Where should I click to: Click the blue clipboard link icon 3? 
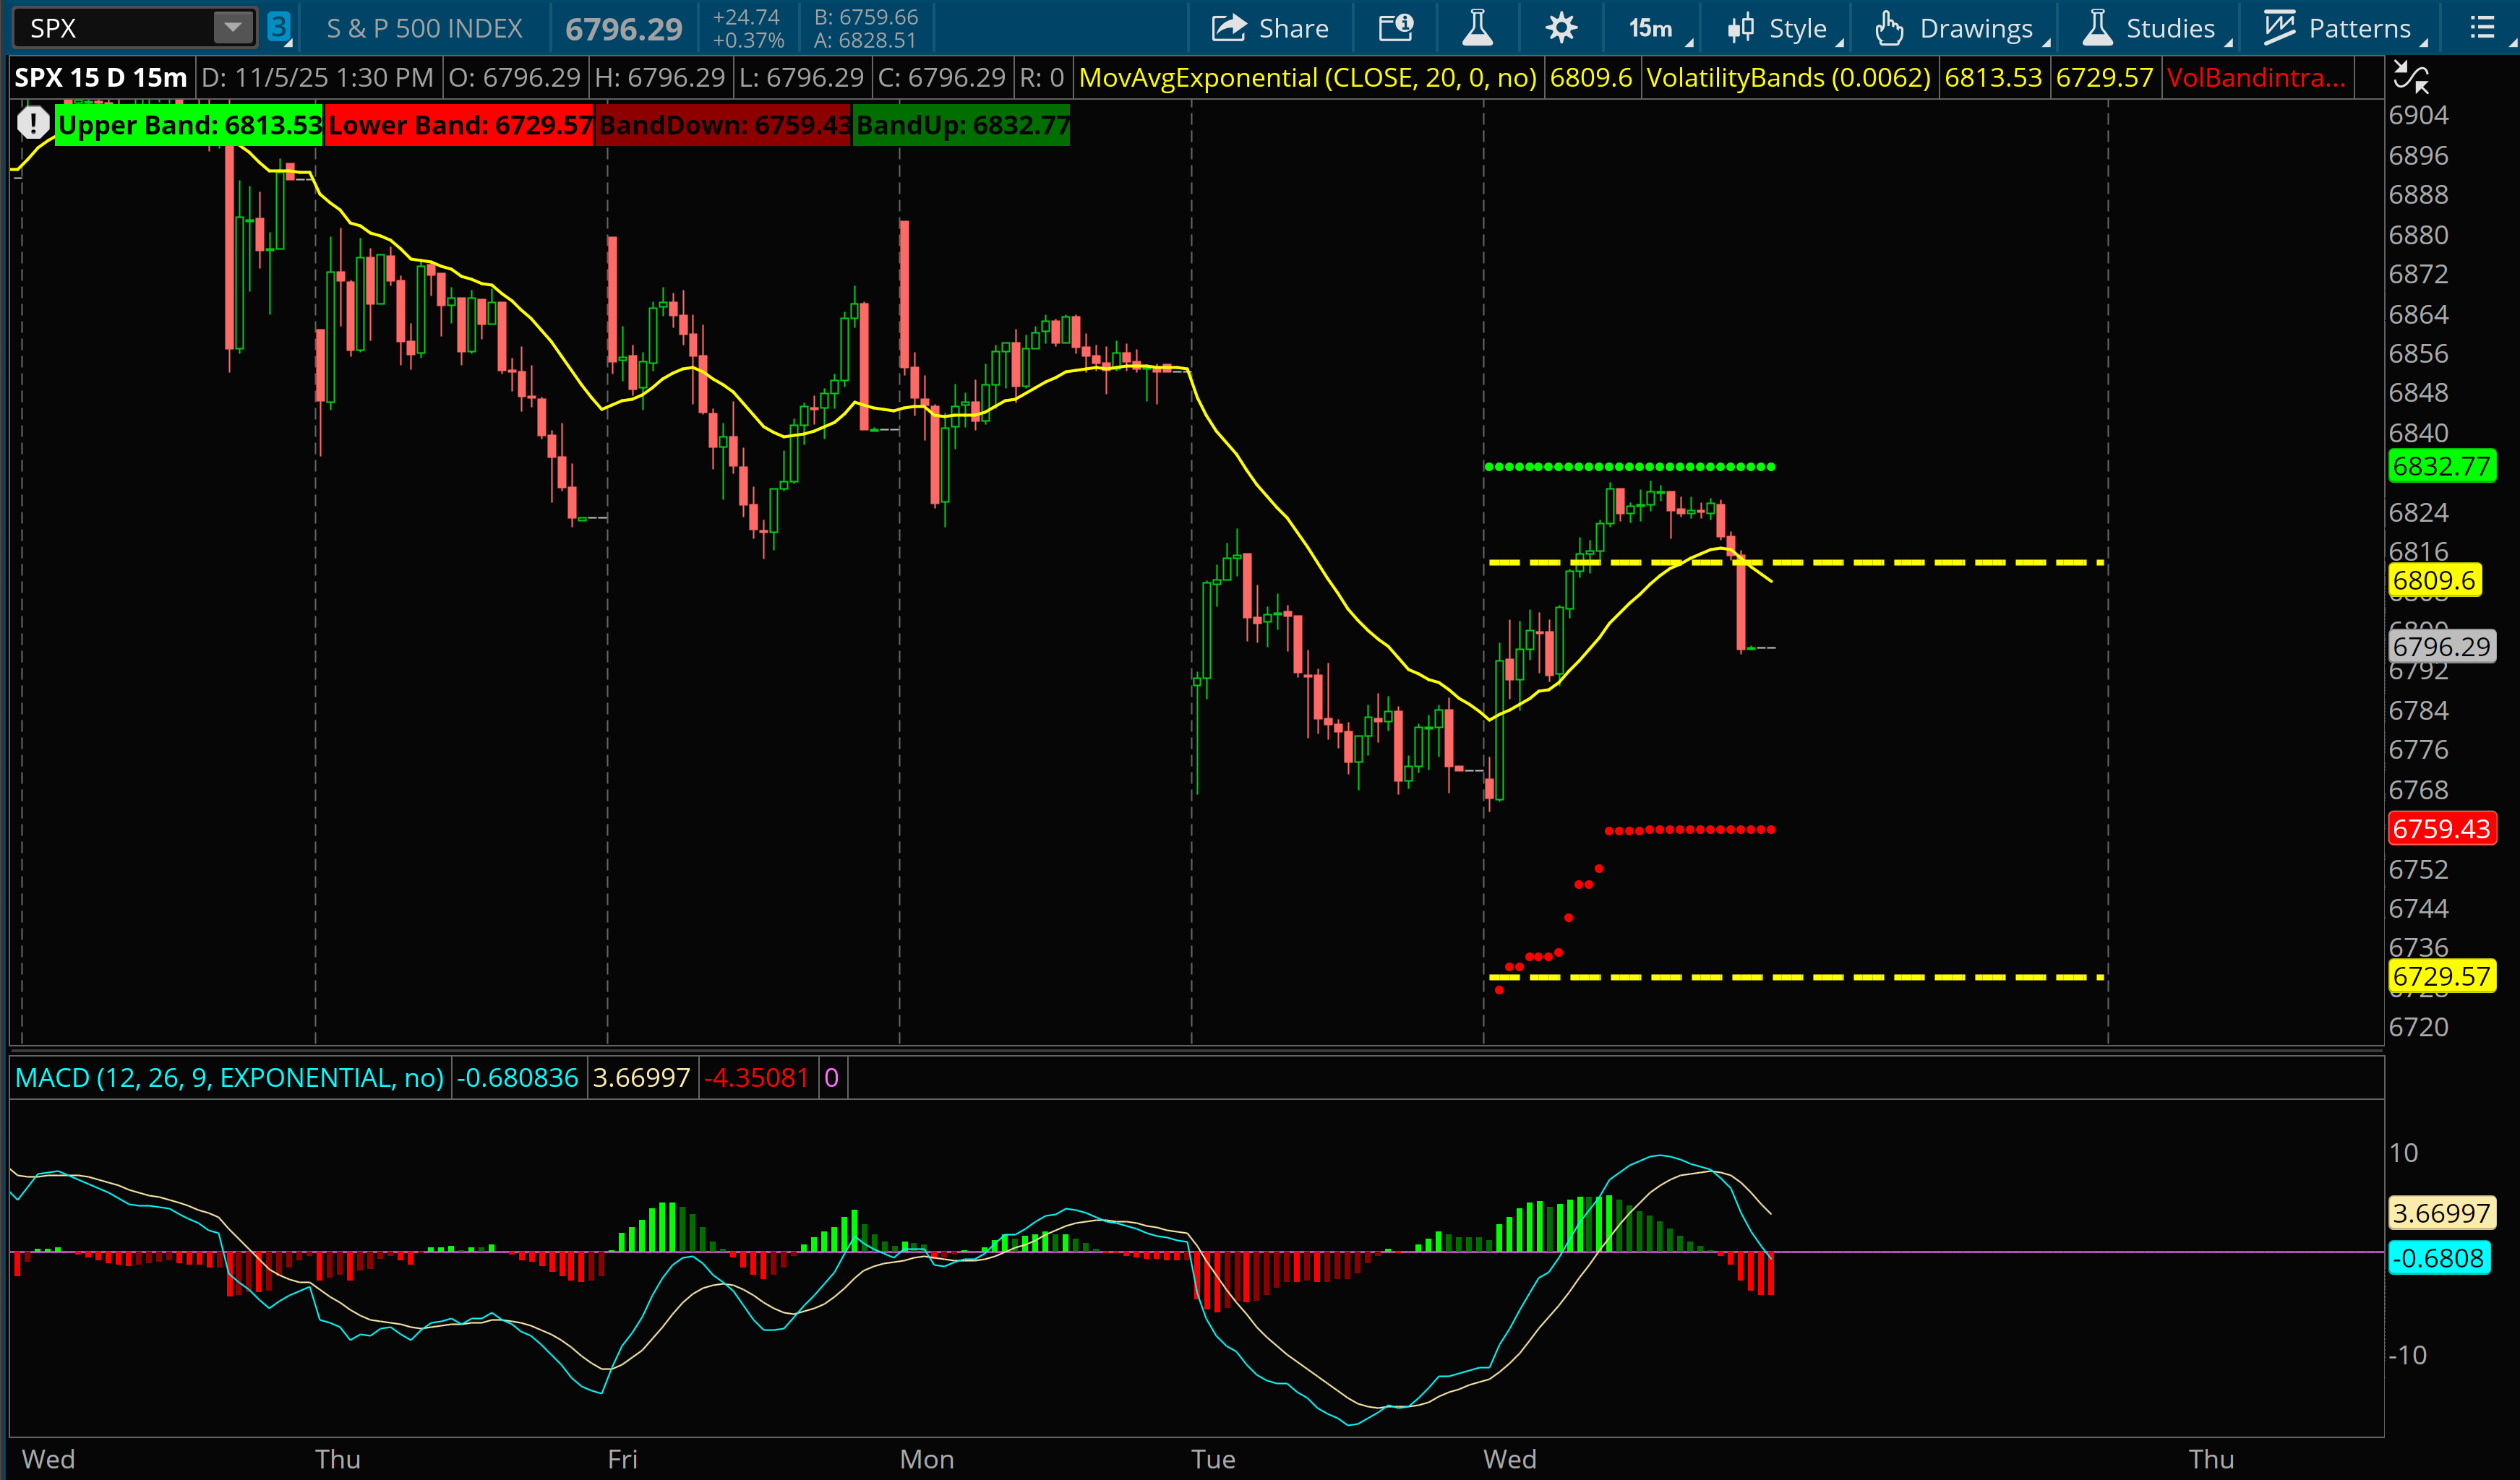coord(279,28)
